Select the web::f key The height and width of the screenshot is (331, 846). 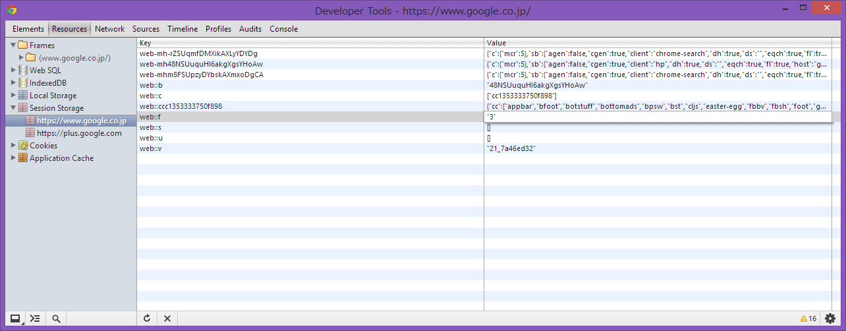tap(150, 117)
